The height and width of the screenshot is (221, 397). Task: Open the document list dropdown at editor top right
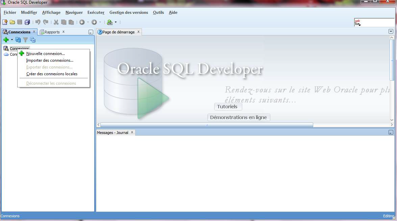[x=391, y=31]
